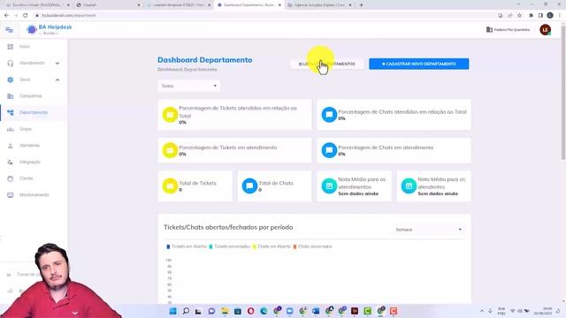
Task: Click teal icon on Nota Média atendimentos card
Action: [x=329, y=185]
